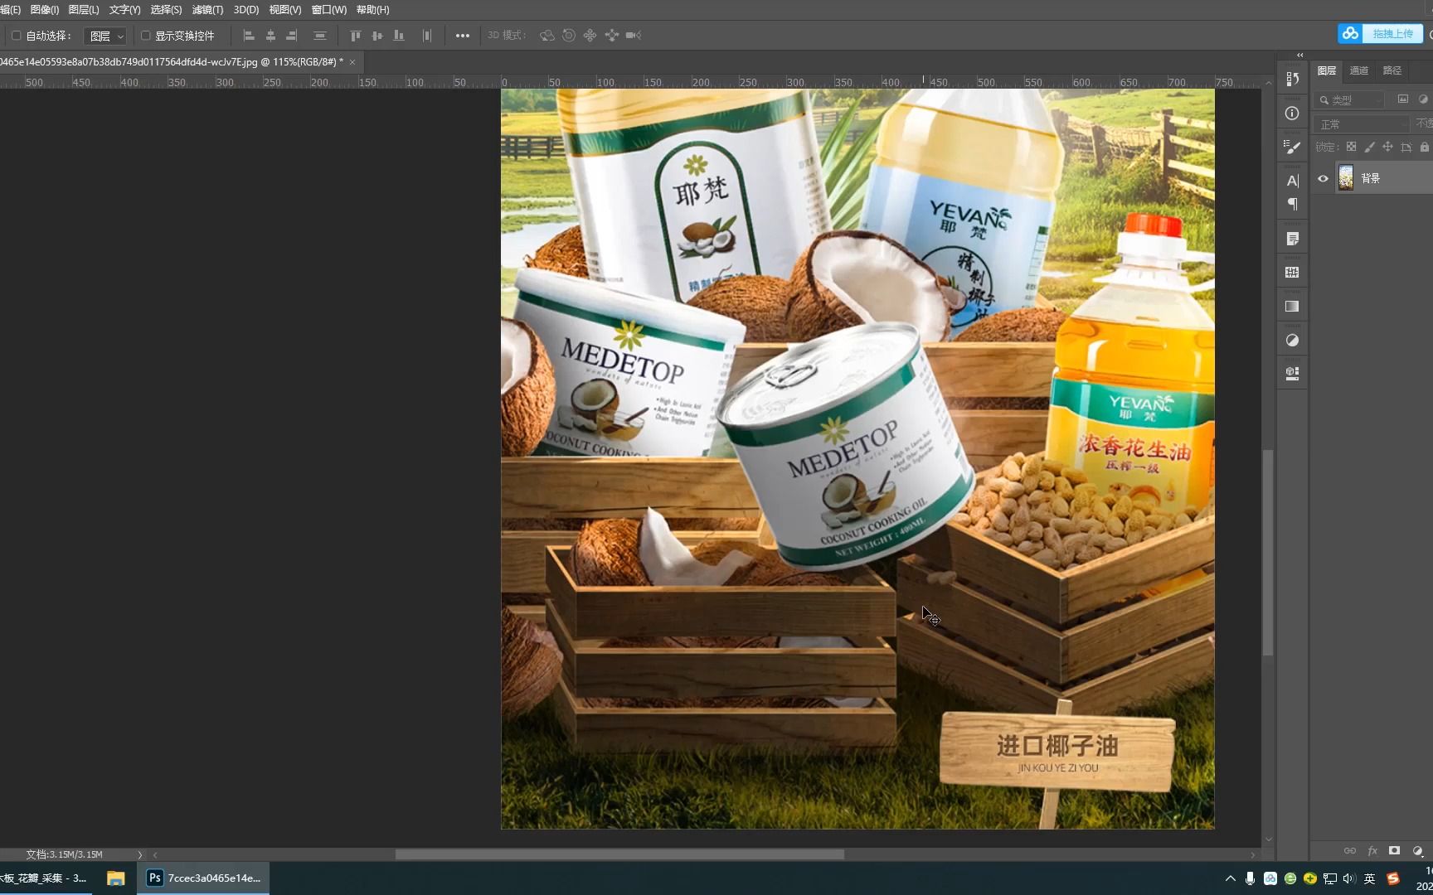Open 帮助(H) menu

[x=372, y=10]
